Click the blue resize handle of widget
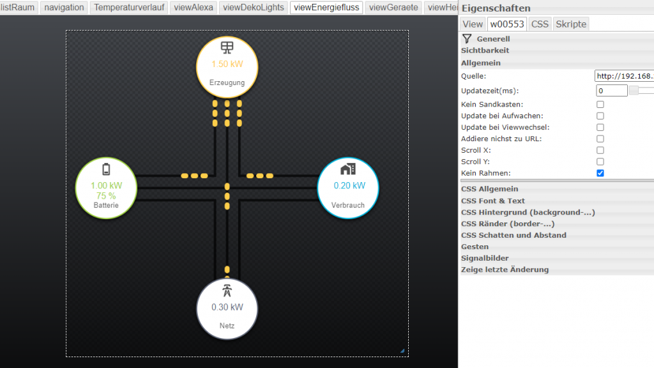654x368 pixels. pyautogui.click(x=402, y=350)
